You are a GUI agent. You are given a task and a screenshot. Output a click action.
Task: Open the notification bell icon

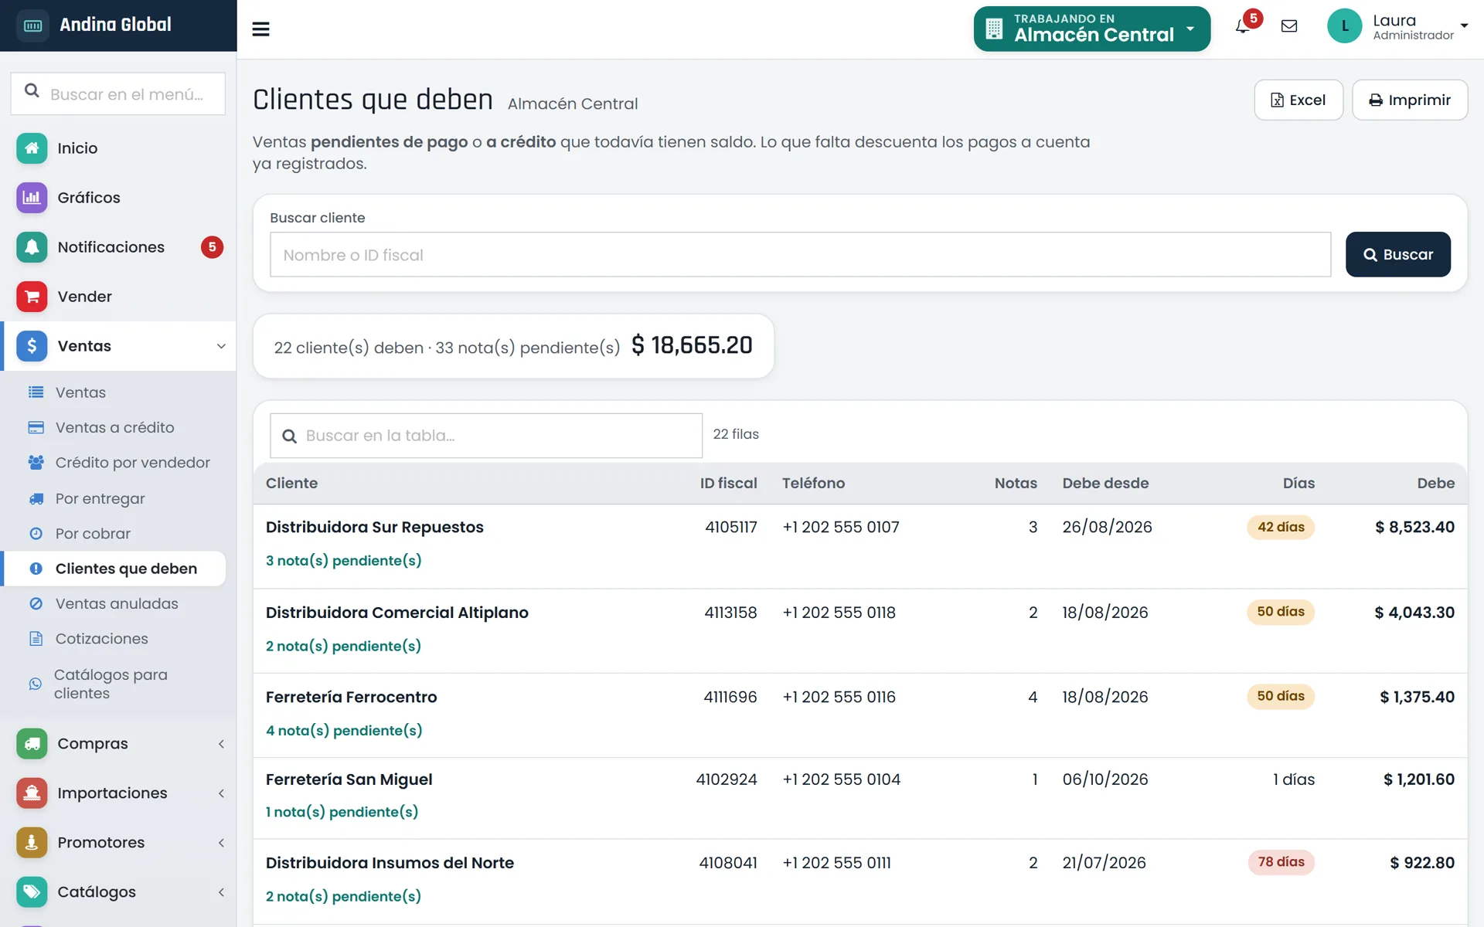[1243, 26]
